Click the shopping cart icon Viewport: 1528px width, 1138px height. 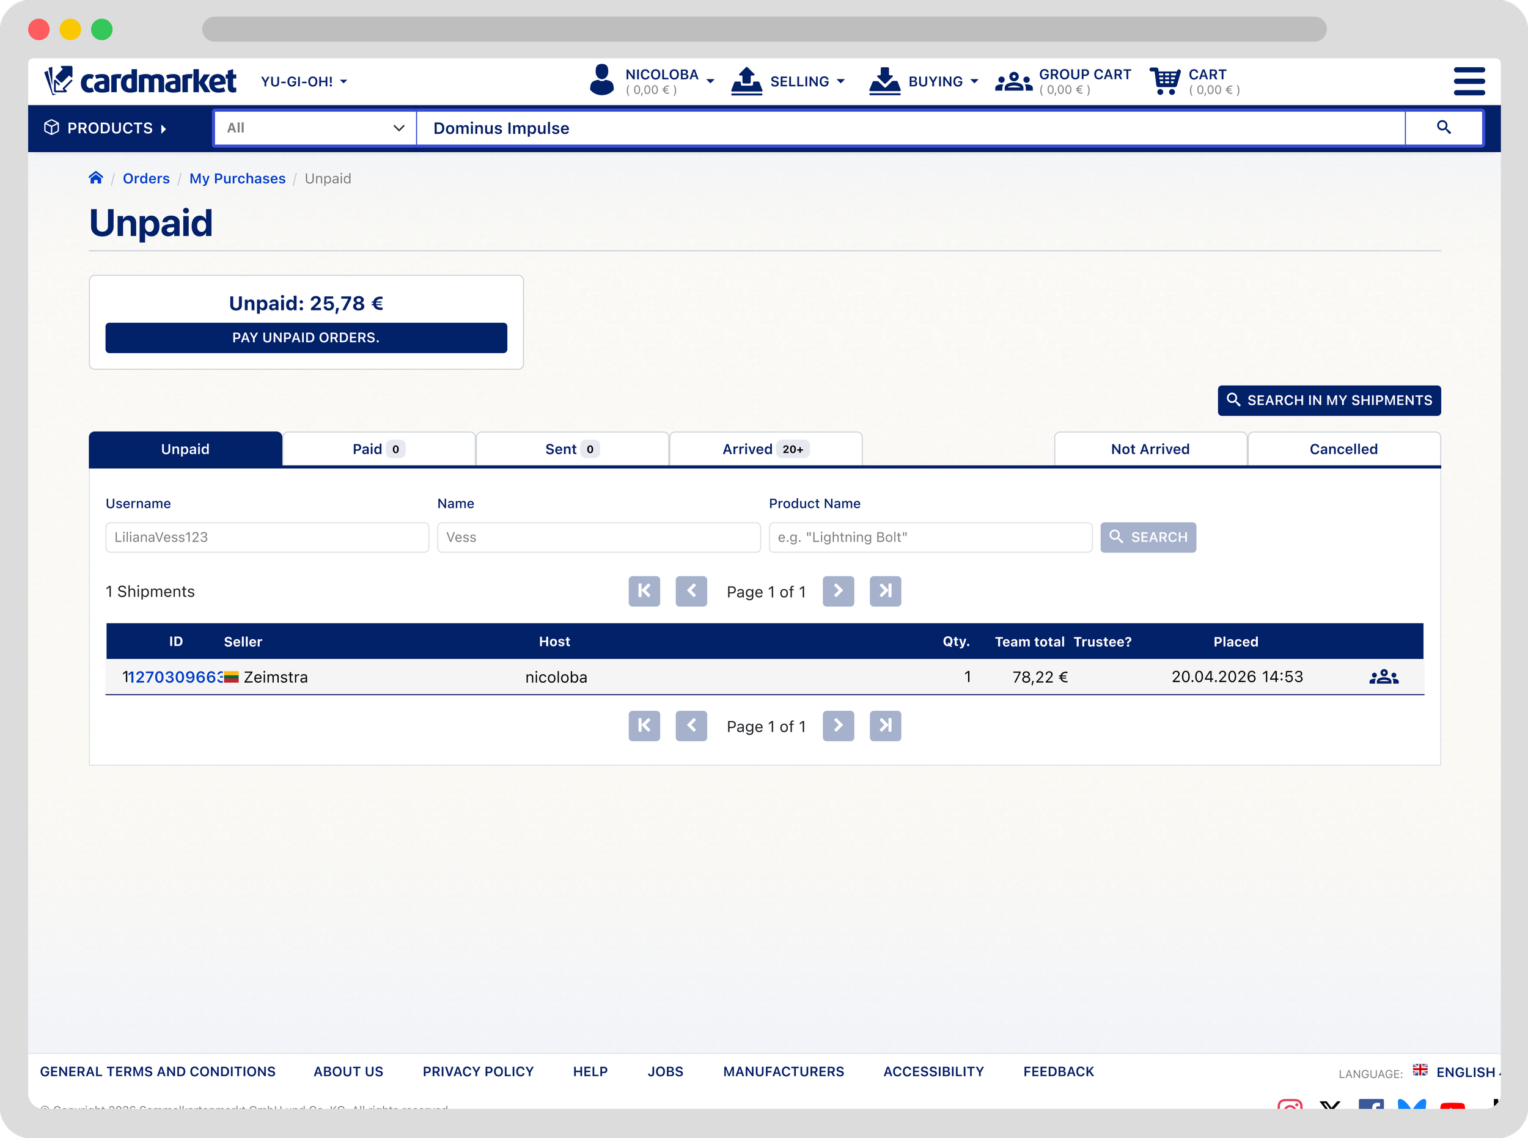tap(1164, 81)
